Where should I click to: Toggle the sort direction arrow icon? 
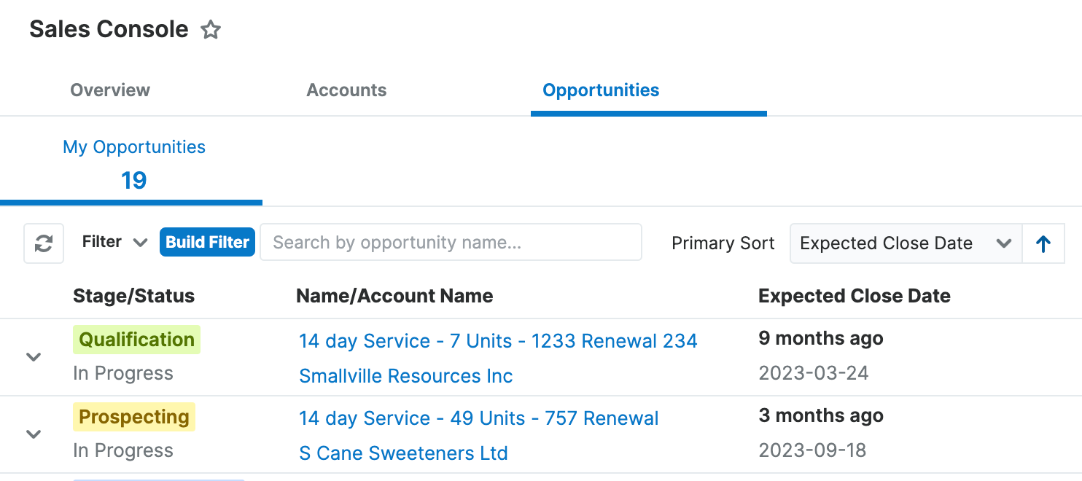(1043, 243)
